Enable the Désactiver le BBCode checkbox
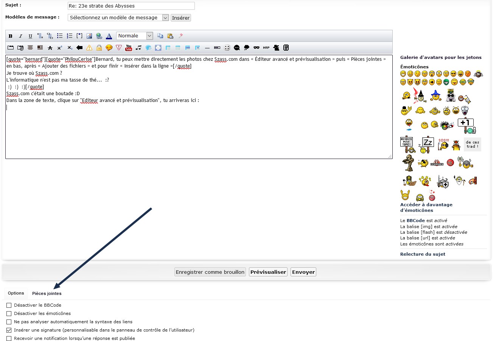Viewport: 496px width, 341px height. pyautogui.click(x=9, y=305)
